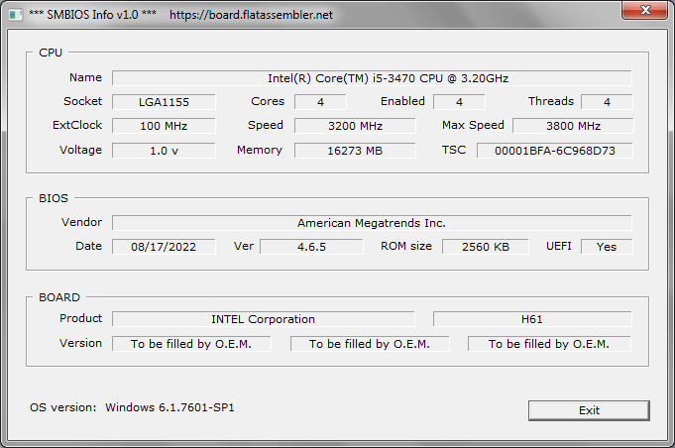Click the Enabled label

[x=402, y=101]
